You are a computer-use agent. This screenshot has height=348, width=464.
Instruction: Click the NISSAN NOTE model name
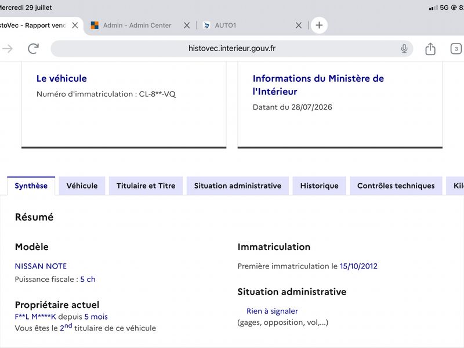41,266
